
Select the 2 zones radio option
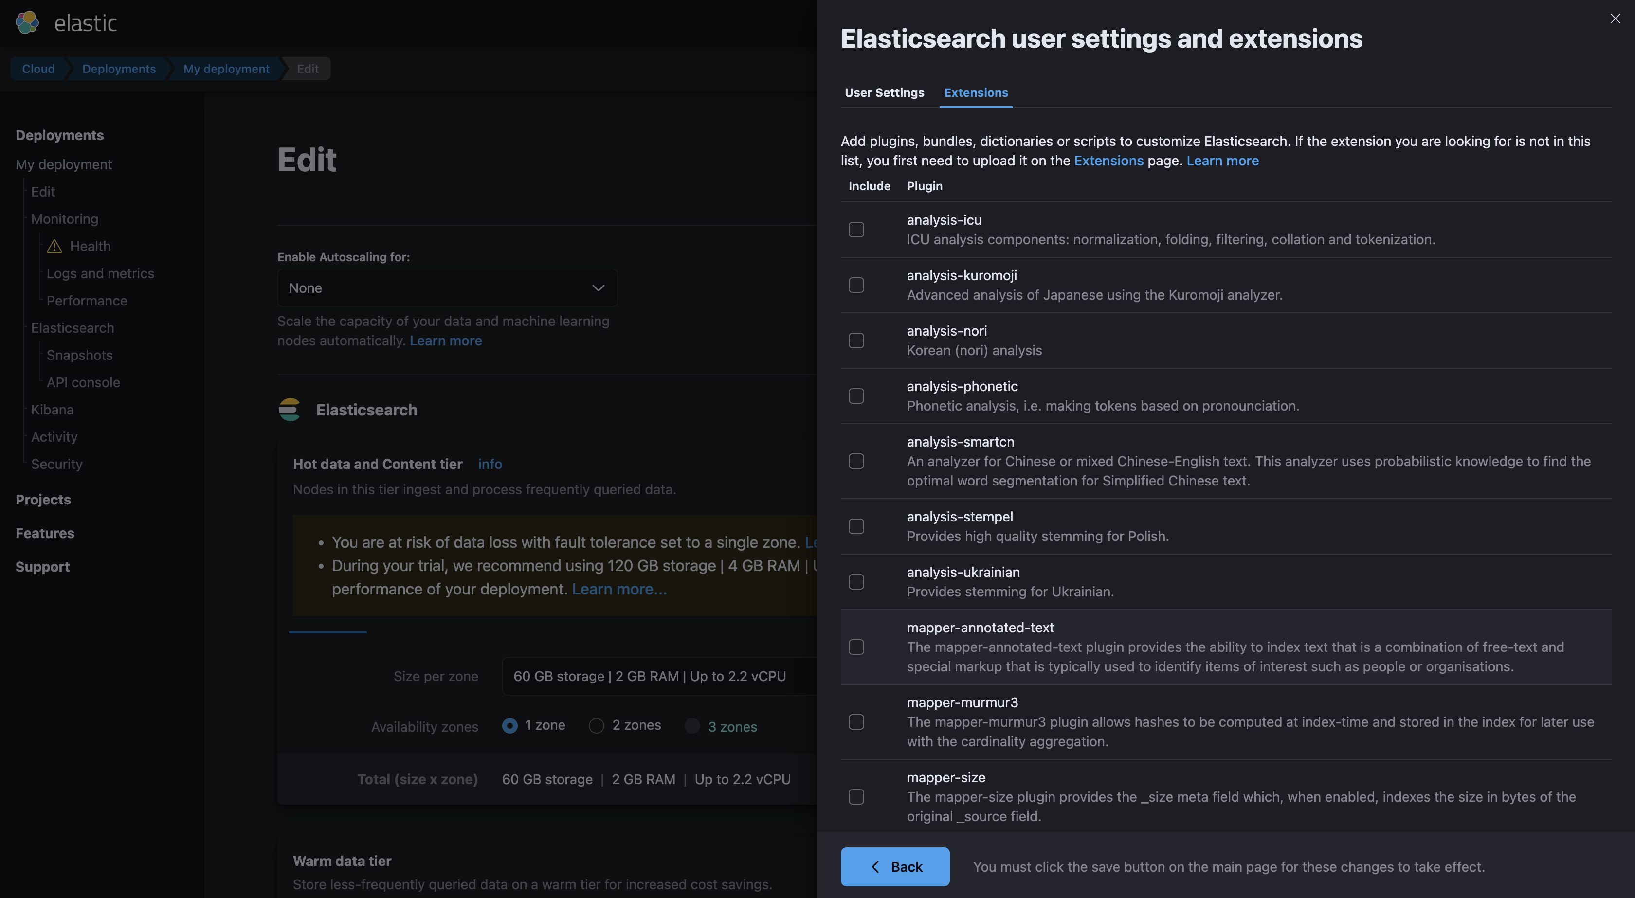pyautogui.click(x=596, y=725)
